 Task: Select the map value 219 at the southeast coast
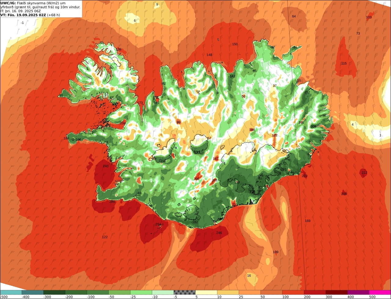point(305,176)
